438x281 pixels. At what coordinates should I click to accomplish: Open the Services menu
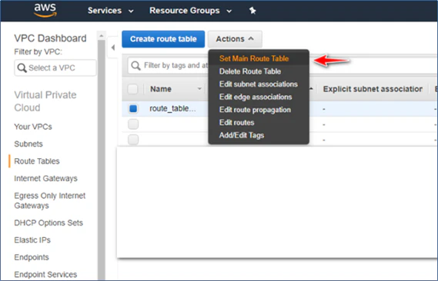pos(111,11)
